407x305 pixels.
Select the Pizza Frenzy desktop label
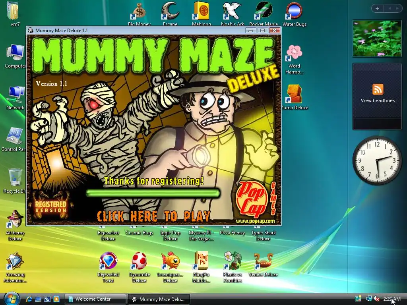(232, 233)
